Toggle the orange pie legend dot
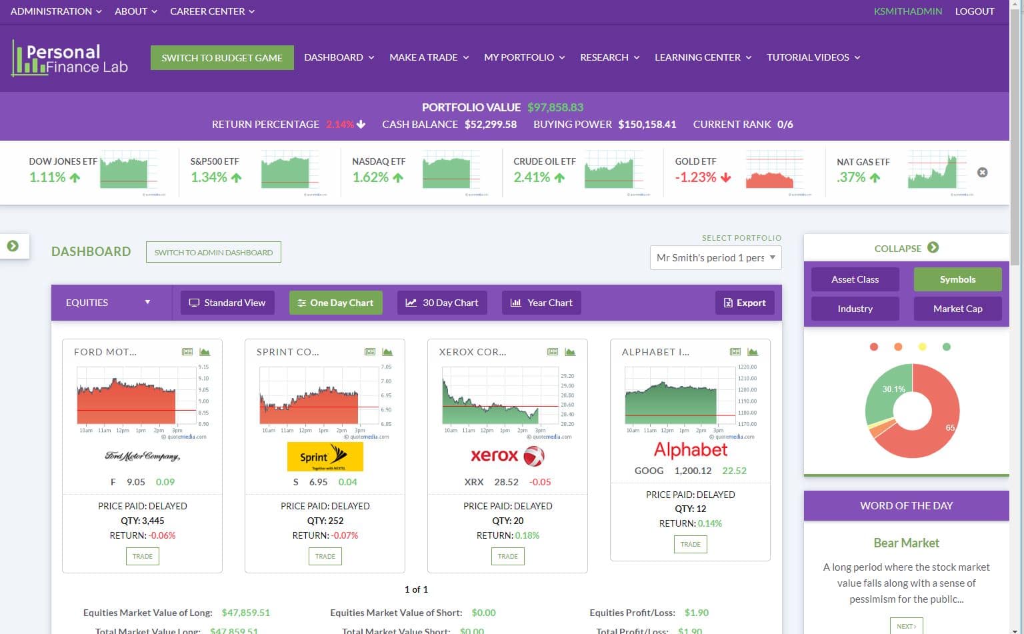The height and width of the screenshot is (634, 1024). click(x=898, y=347)
